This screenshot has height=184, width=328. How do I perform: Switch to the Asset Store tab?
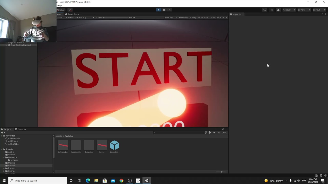[72, 14]
